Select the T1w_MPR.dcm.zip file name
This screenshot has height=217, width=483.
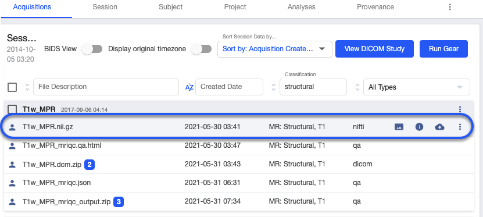pos(52,165)
